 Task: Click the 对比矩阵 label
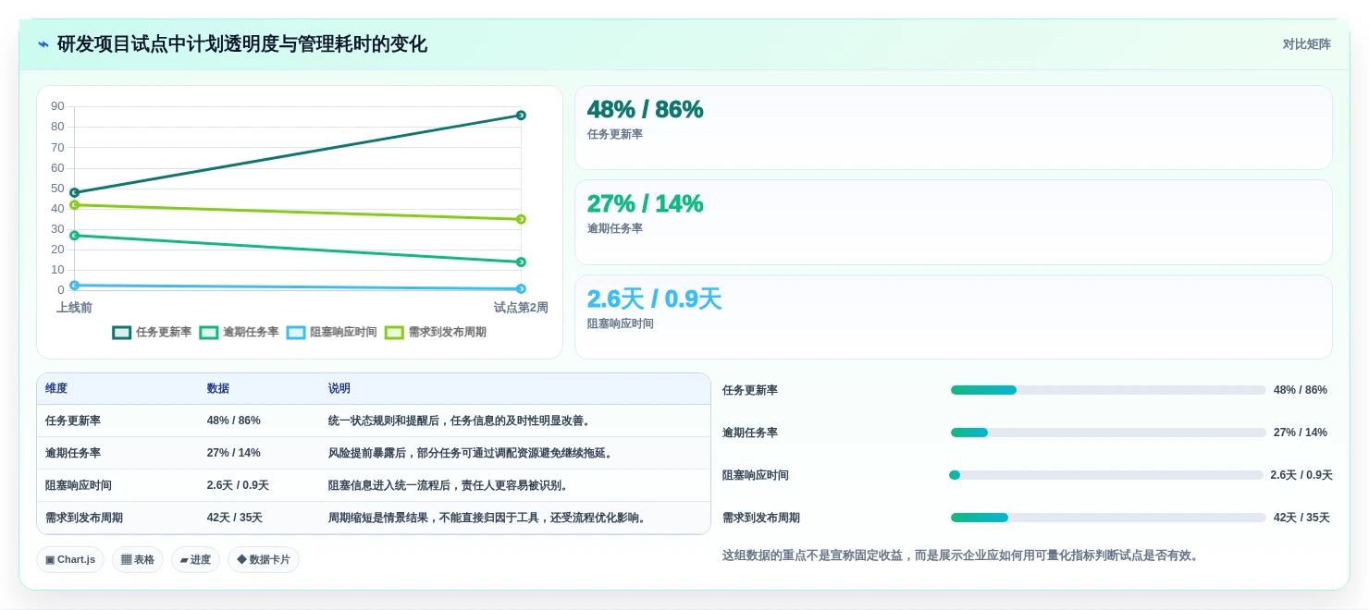pos(1306,44)
